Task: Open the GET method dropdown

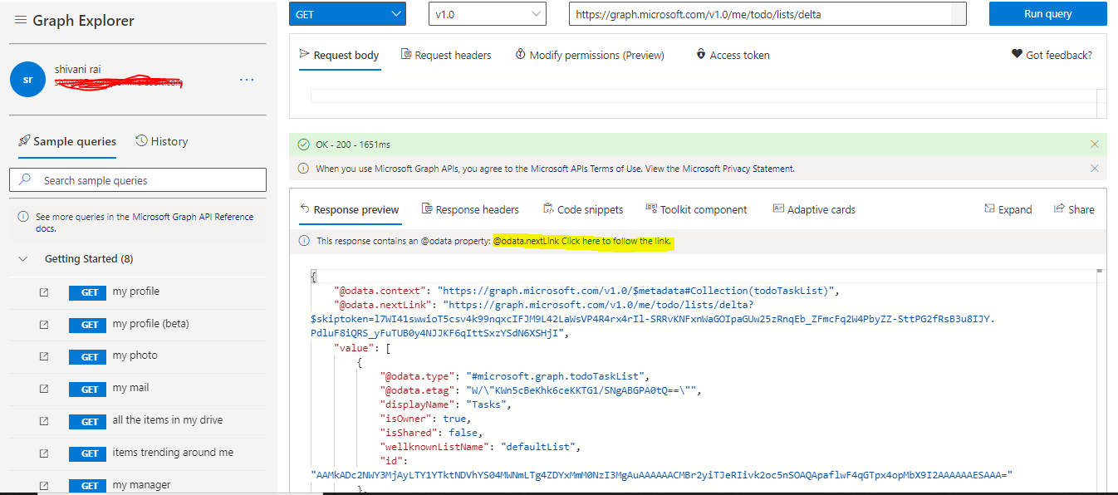Action: [x=347, y=13]
